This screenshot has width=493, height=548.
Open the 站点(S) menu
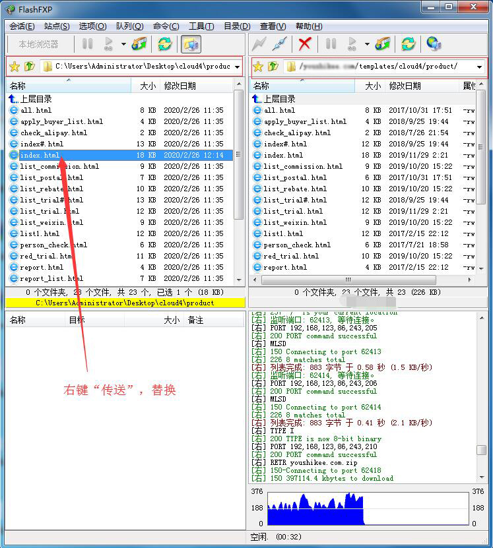click(x=56, y=26)
